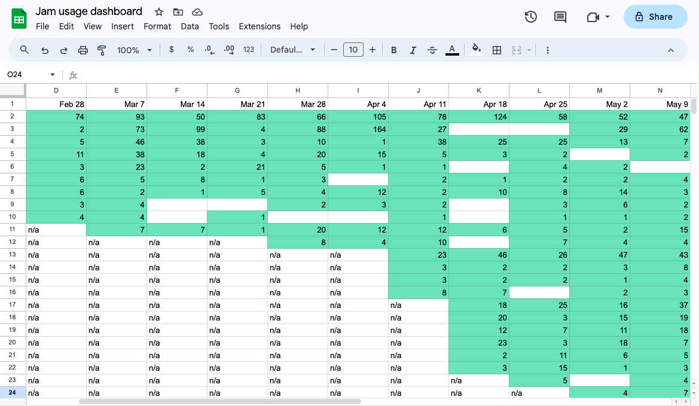
Task: Start a meeting with camera icon
Action: click(x=593, y=17)
